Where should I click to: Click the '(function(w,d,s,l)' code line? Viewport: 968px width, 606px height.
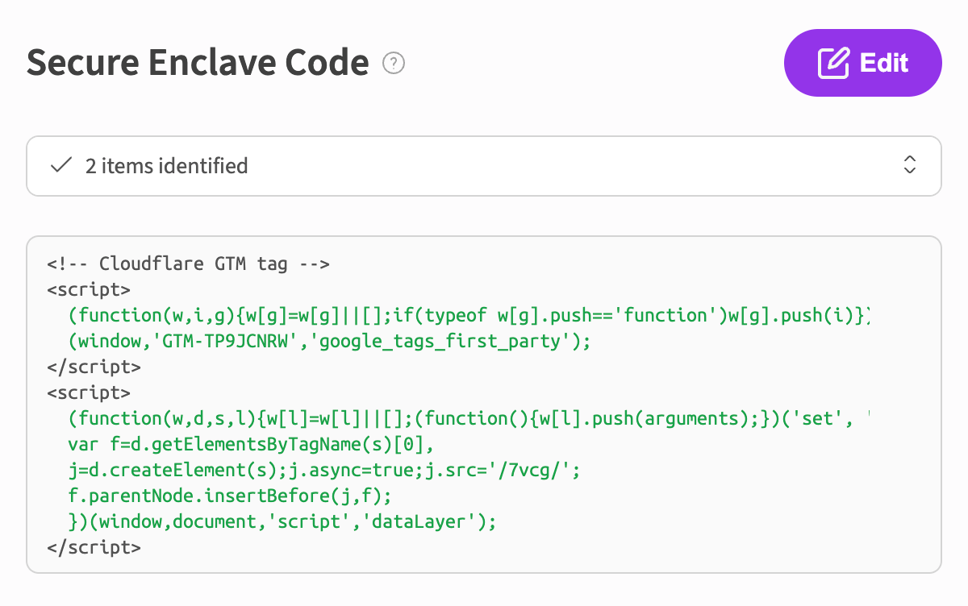point(469,418)
